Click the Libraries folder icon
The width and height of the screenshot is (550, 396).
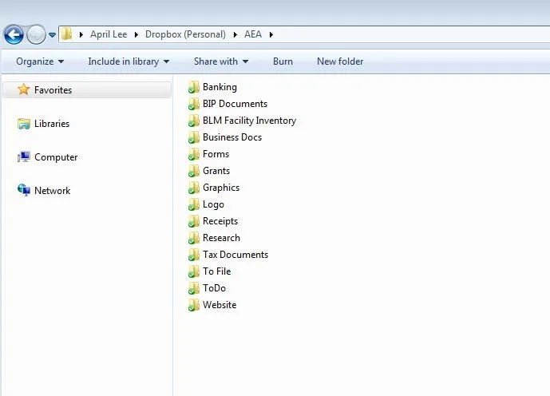pos(24,124)
